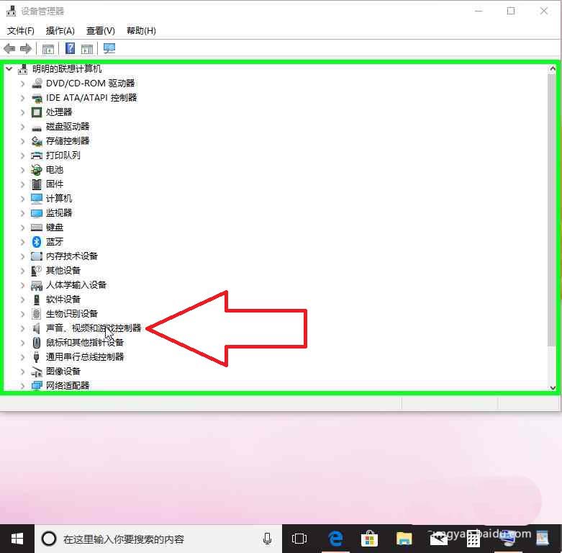This screenshot has height=553, width=562.
Task: Select the 人体学输入设备 label
Action: click(x=76, y=285)
